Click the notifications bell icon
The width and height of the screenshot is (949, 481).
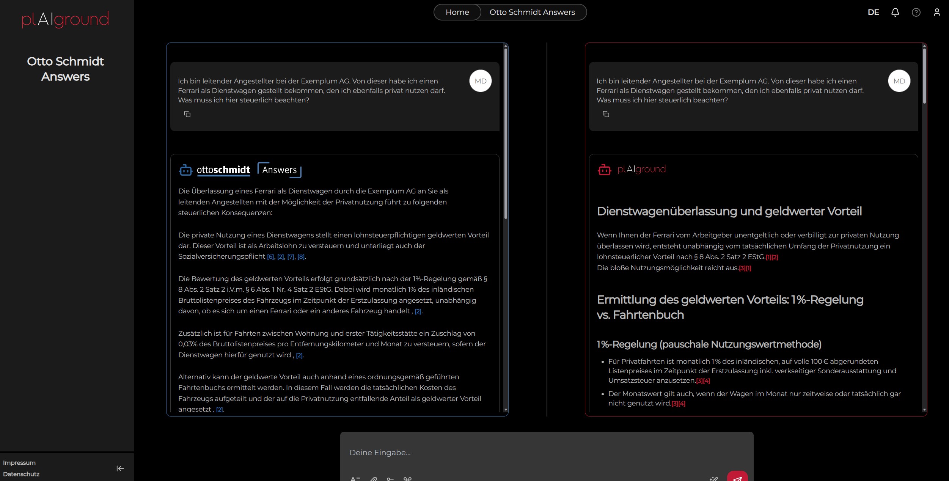point(895,13)
